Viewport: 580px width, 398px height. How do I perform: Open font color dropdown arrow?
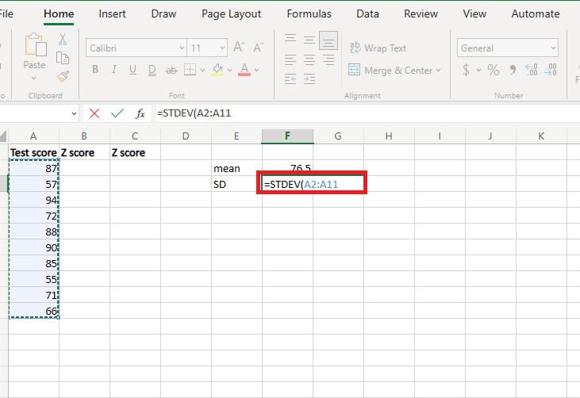pyautogui.click(x=257, y=70)
